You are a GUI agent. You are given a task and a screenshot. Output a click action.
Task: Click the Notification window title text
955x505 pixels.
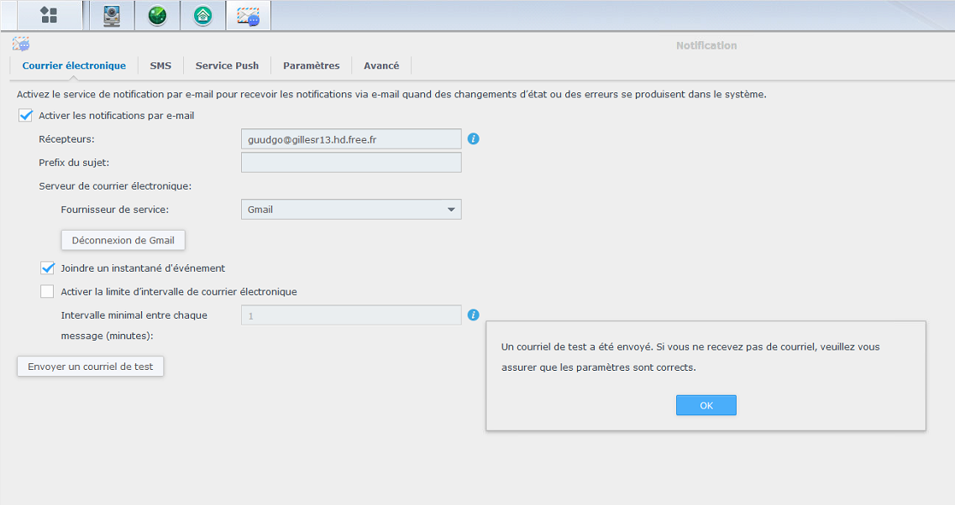(x=706, y=45)
